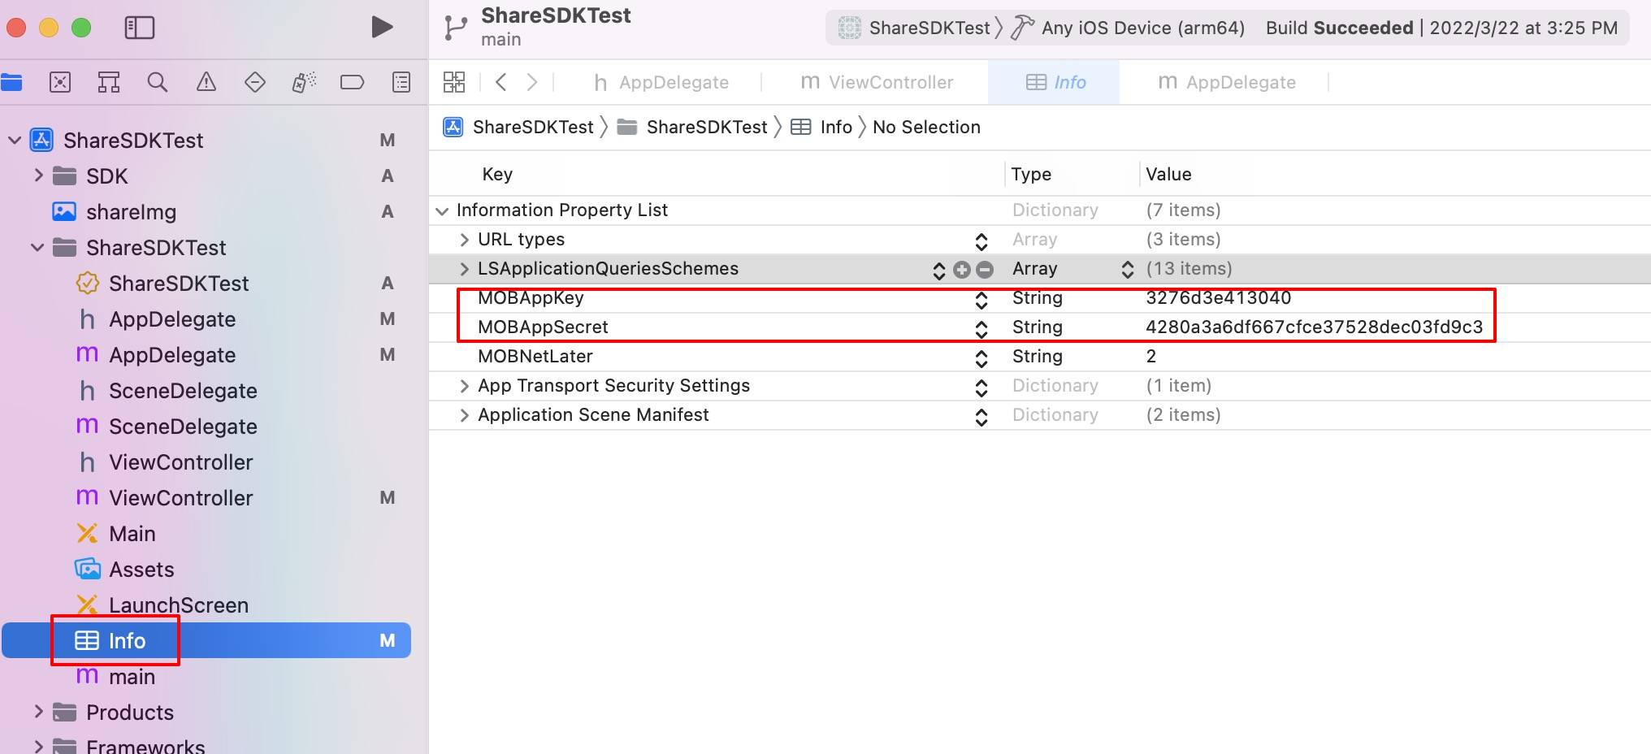Click the MOBAppSecret value field
The height and width of the screenshot is (754, 1651).
1315,327
